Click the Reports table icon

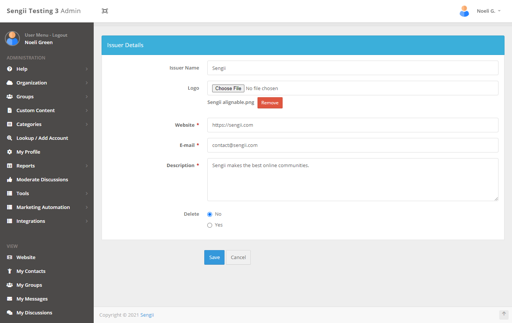point(10,166)
